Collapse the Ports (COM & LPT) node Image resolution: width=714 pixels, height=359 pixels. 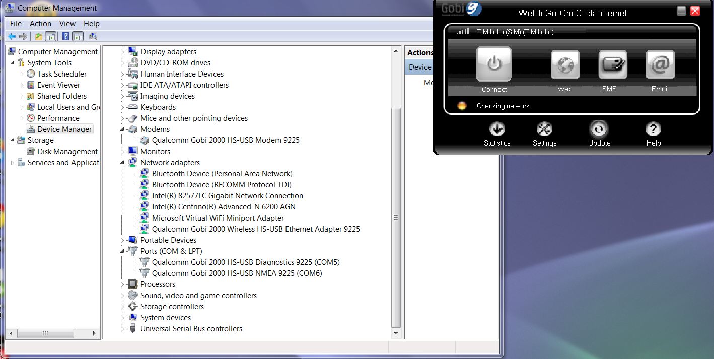pos(122,251)
